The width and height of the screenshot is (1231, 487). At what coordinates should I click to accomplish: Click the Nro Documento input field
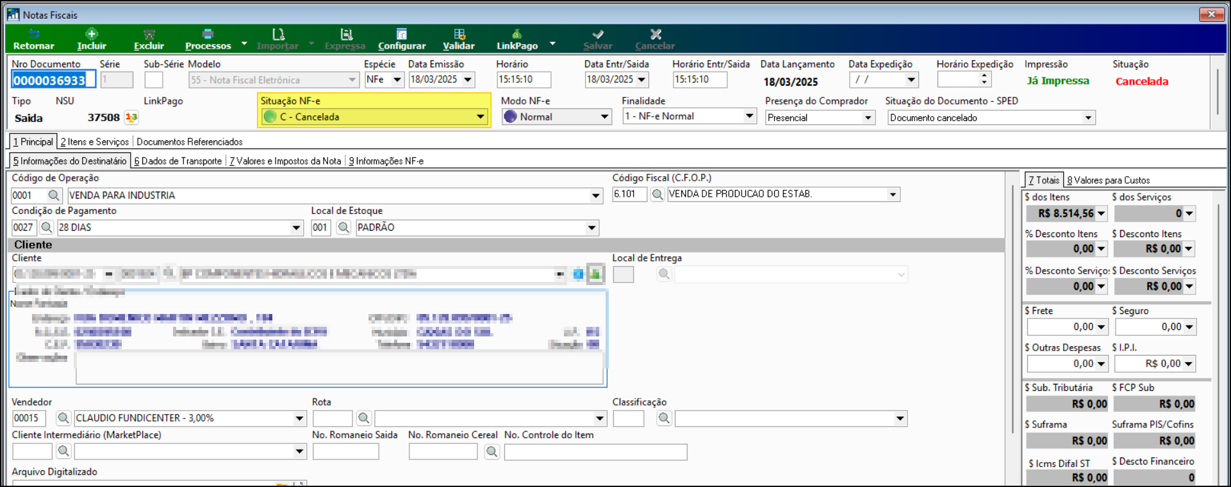coord(54,79)
